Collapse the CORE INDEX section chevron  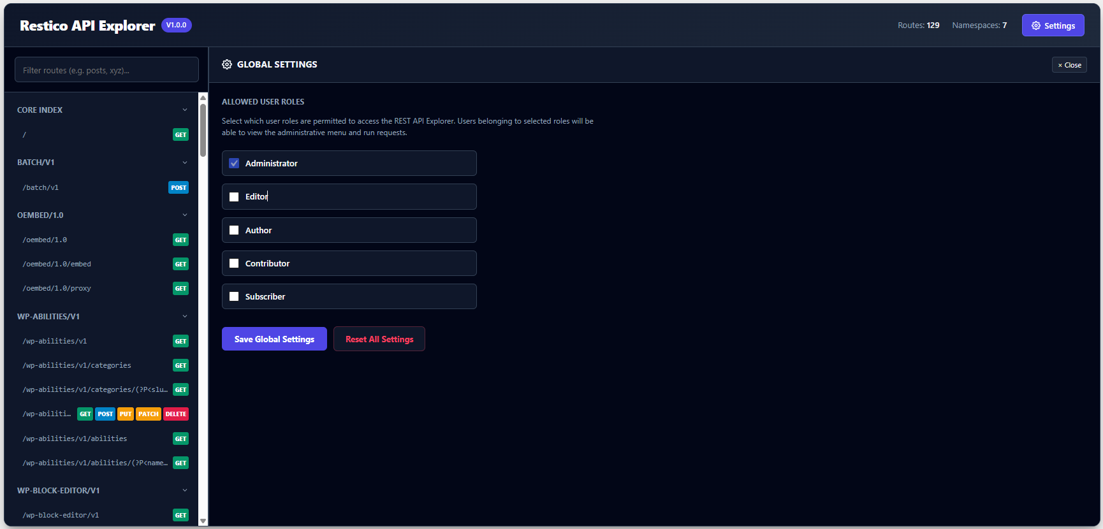[185, 110]
